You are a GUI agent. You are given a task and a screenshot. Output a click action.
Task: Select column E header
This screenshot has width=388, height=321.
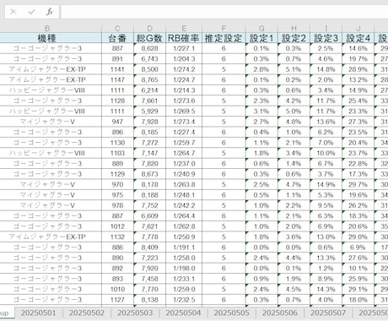(x=184, y=28)
